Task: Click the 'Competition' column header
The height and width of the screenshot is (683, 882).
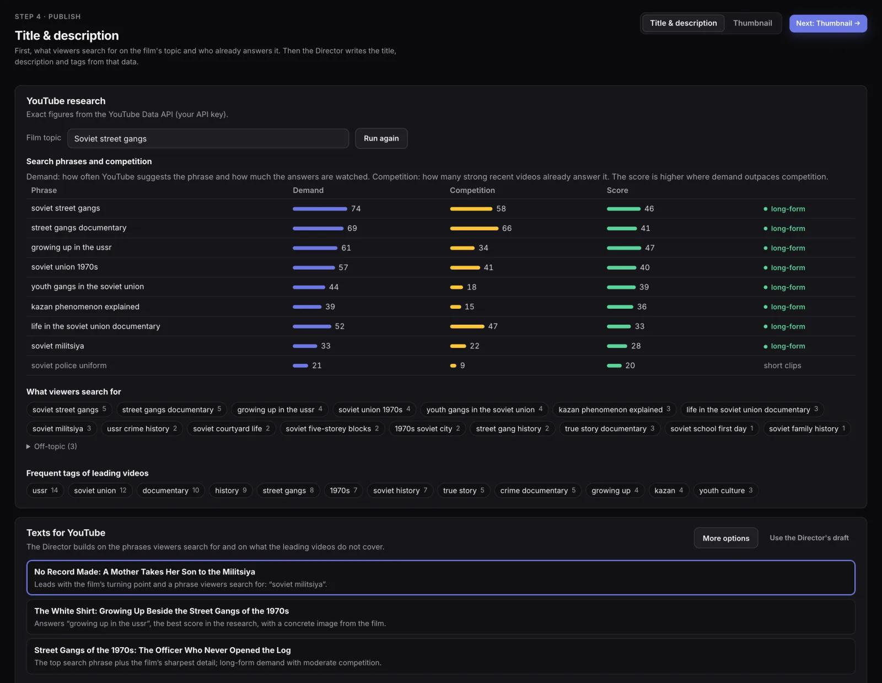Action: pos(472,190)
